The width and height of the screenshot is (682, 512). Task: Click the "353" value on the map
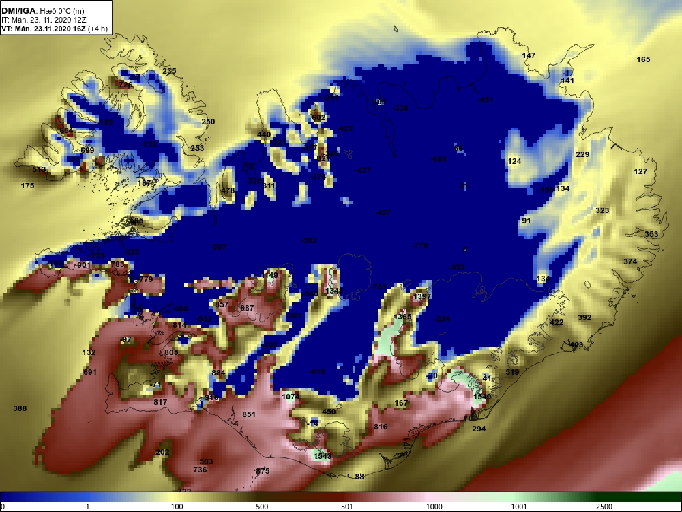(651, 234)
